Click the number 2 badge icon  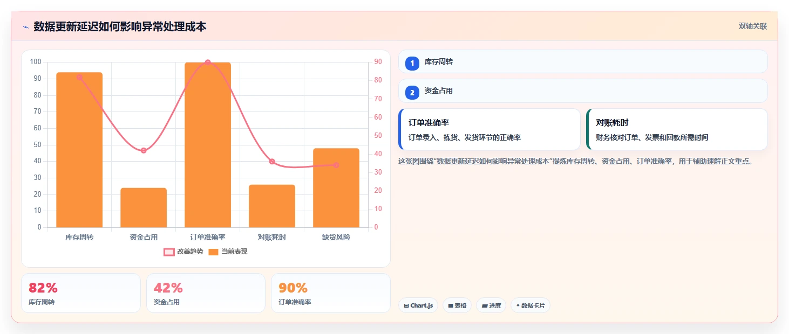(x=412, y=93)
